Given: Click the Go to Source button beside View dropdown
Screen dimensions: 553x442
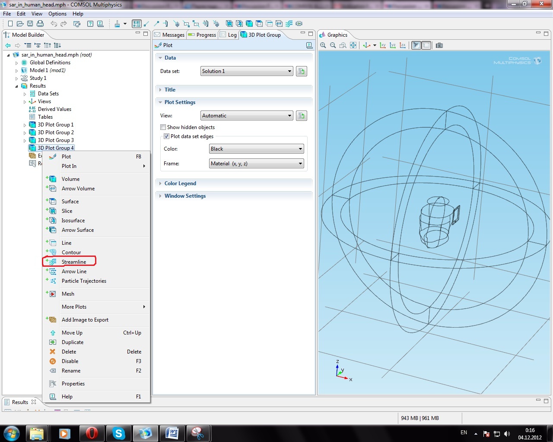Looking at the screenshot, I should coord(302,116).
